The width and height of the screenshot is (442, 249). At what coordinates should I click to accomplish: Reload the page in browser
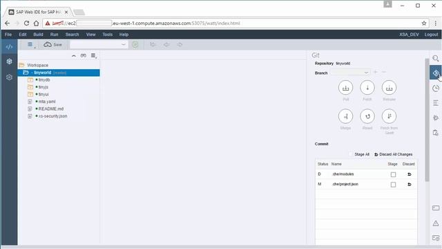click(x=26, y=24)
